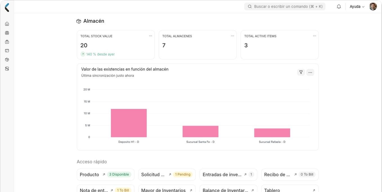Open the Nota de entrega shortcut
This screenshot has height=192, width=382.
click(106, 189)
